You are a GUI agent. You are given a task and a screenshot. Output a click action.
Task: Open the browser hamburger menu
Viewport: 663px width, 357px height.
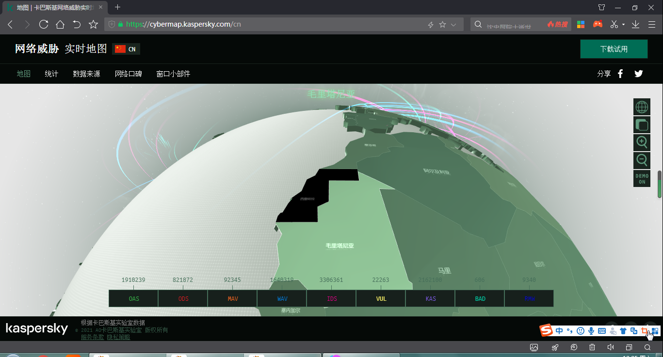652,24
